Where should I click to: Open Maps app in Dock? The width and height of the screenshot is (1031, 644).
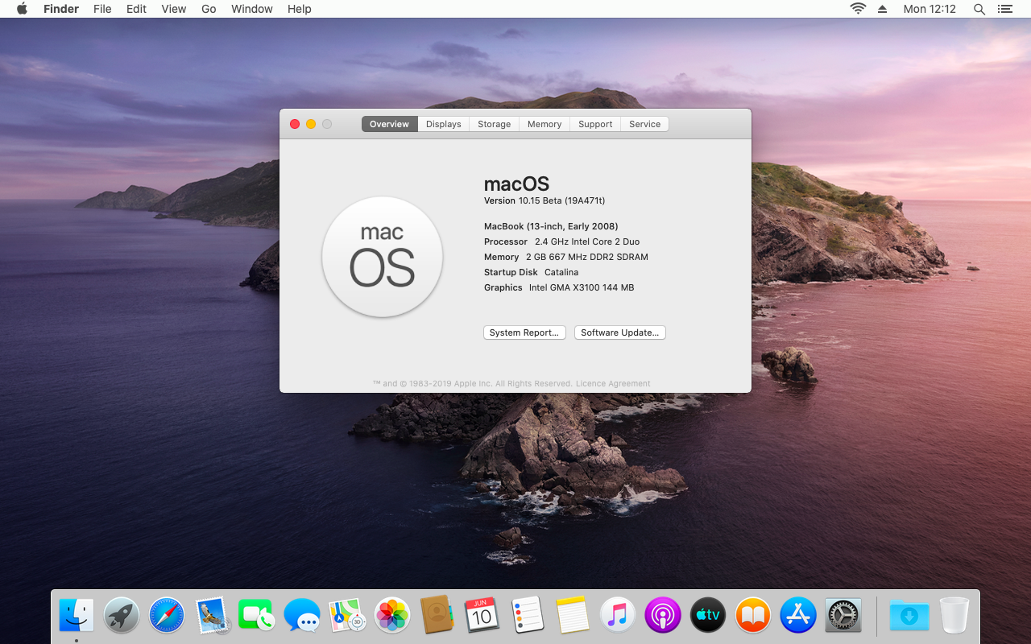click(347, 616)
